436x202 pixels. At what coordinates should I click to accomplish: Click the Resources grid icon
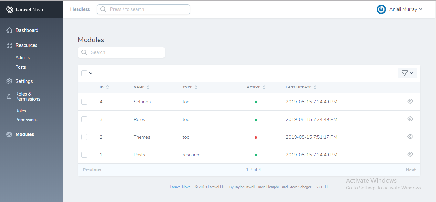[x=9, y=45]
